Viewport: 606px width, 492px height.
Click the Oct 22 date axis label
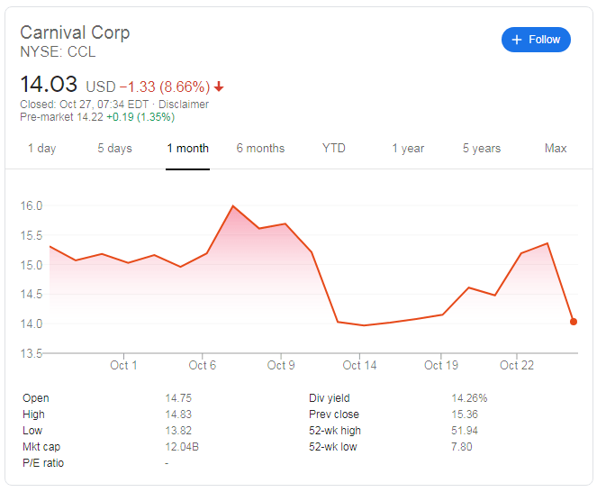(516, 366)
